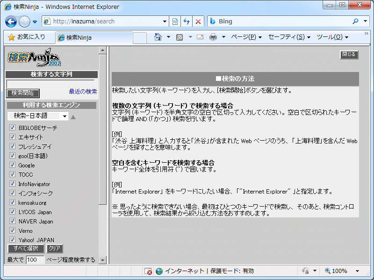Open the zoom level 100% dropdown
Screen dimensions: 374x280
[x=358, y=271]
